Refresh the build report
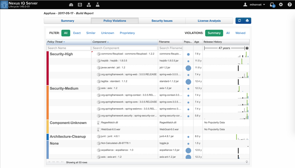Image resolution: width=295 pixels, height=168 pixels. coord(240,21)
